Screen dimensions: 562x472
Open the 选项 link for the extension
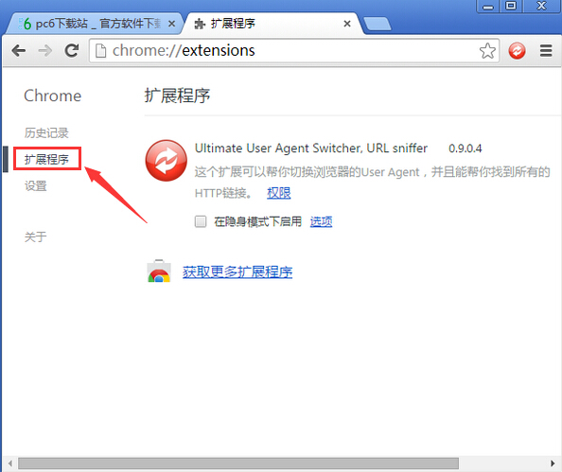[x=321, y=221]
